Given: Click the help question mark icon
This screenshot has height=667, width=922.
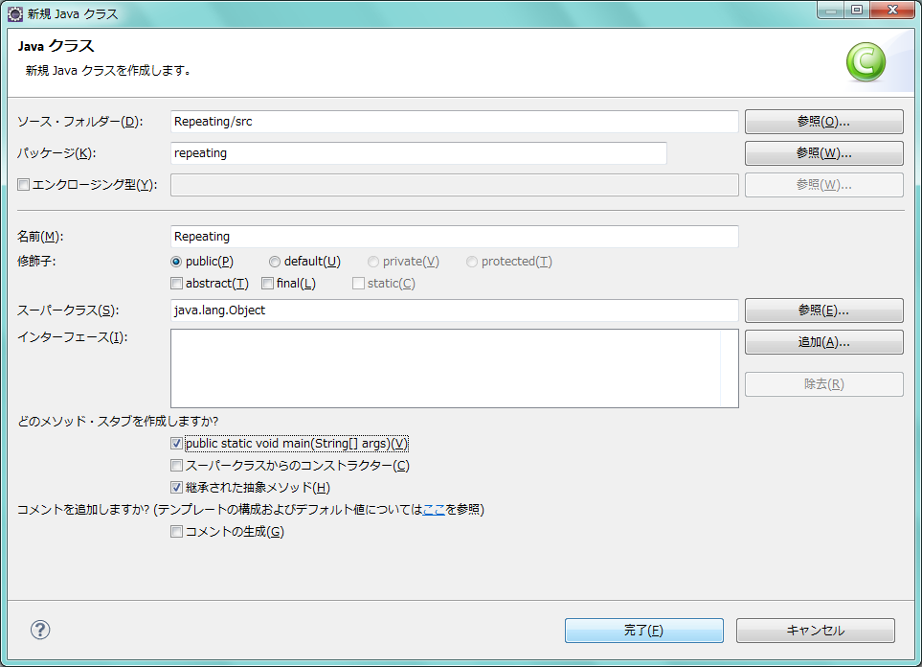Looking at the screenshot, I should [40, 630].
